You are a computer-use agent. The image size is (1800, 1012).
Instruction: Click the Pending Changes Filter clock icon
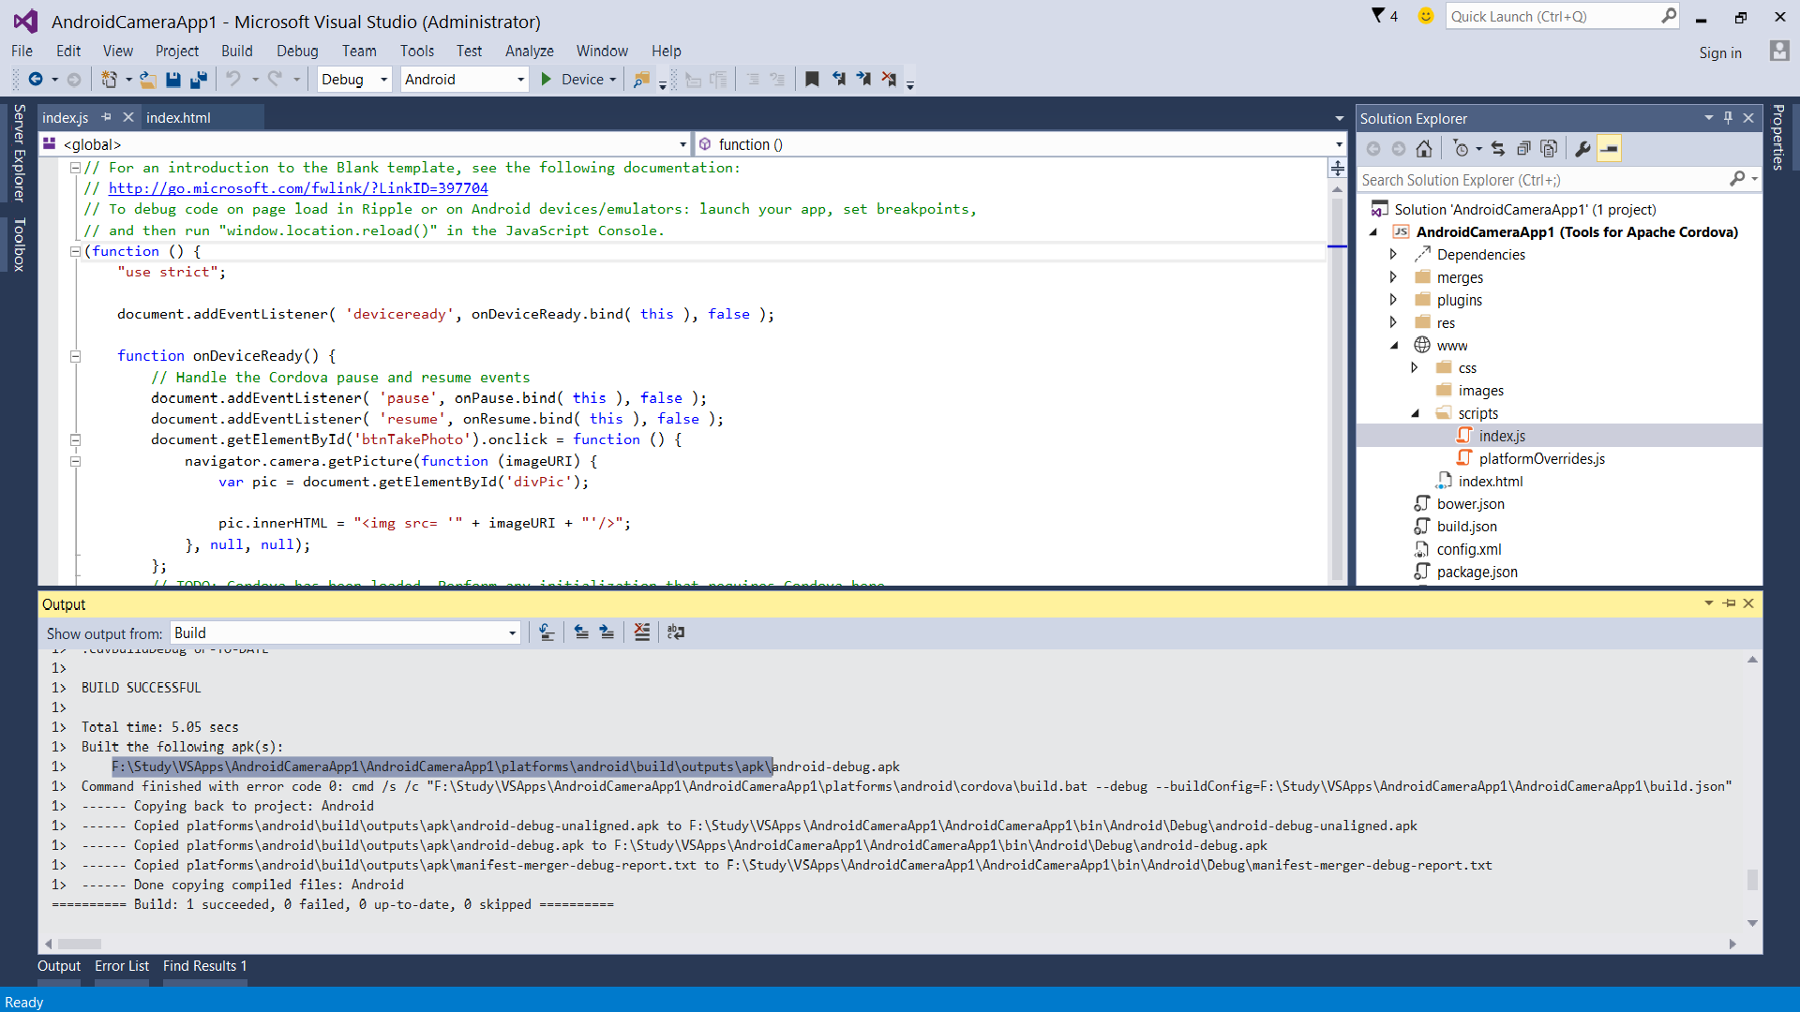coord(1461,148)
